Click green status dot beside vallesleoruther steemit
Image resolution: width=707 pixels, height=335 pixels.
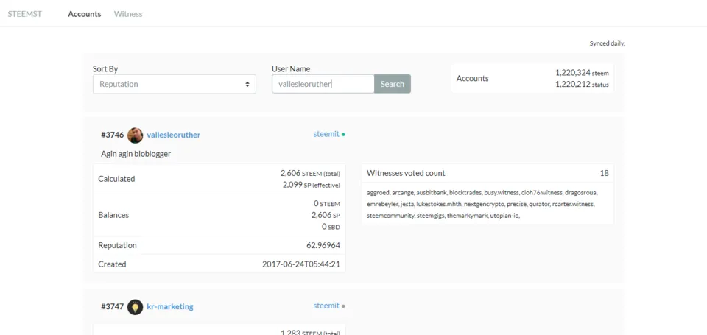pyautogui.click(x=344, y=134)
